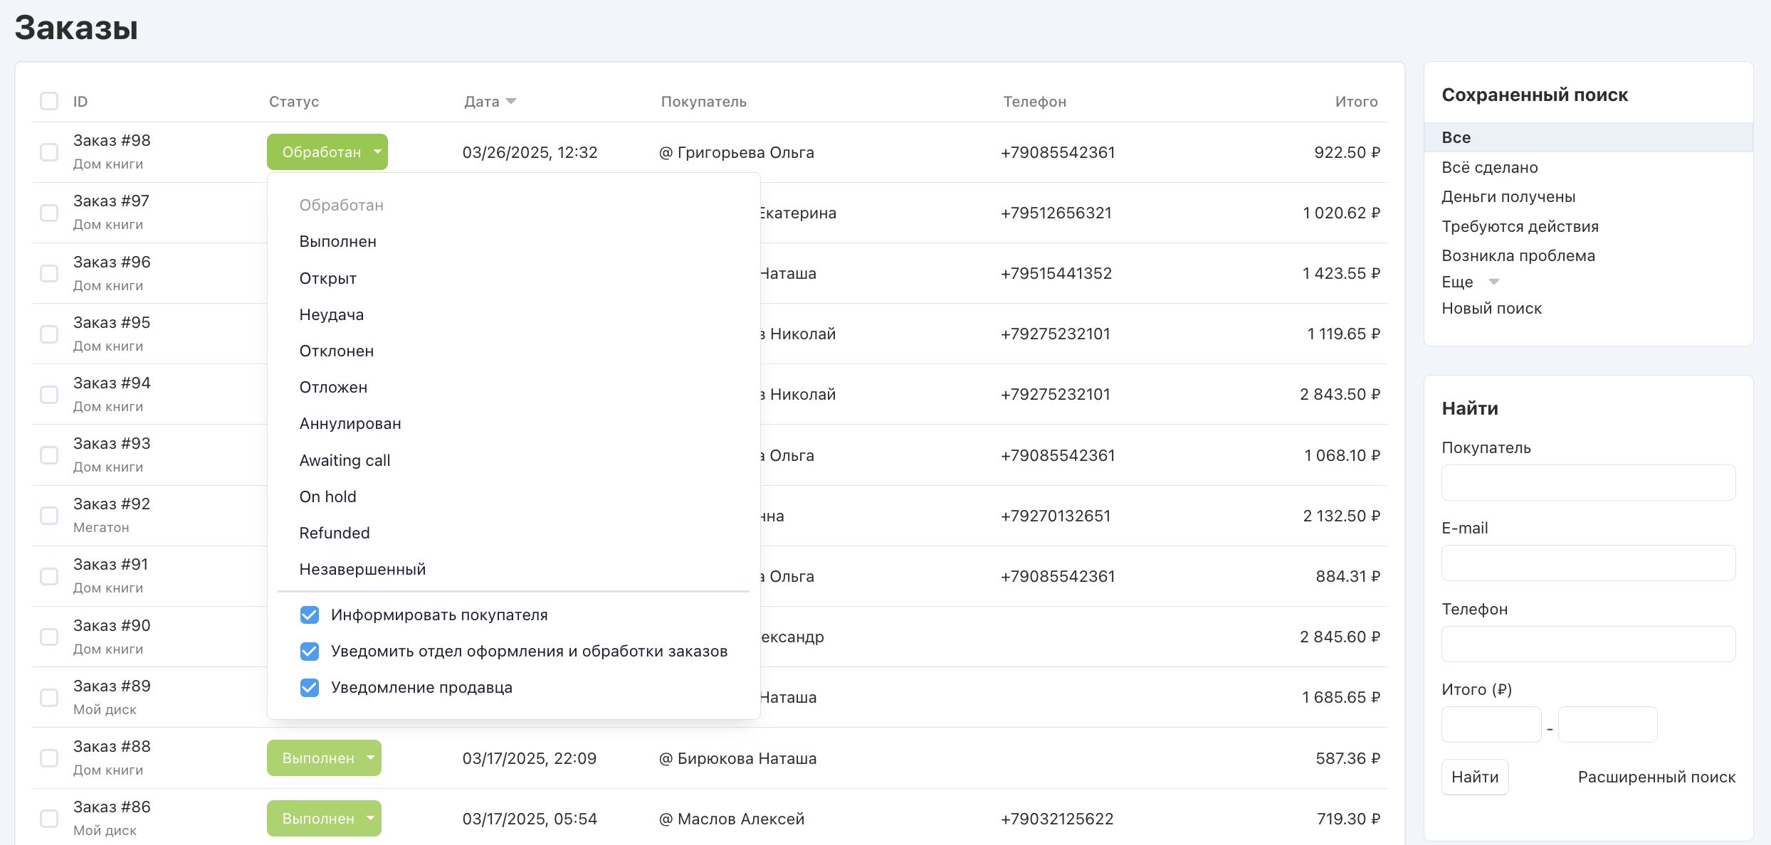Open status dropdown for order #88
The width and height of the screenshot is (1771, 845).
(370, 758)
